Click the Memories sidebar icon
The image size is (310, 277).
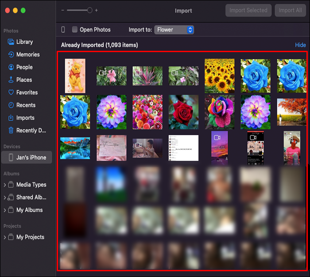coord(11,54)
